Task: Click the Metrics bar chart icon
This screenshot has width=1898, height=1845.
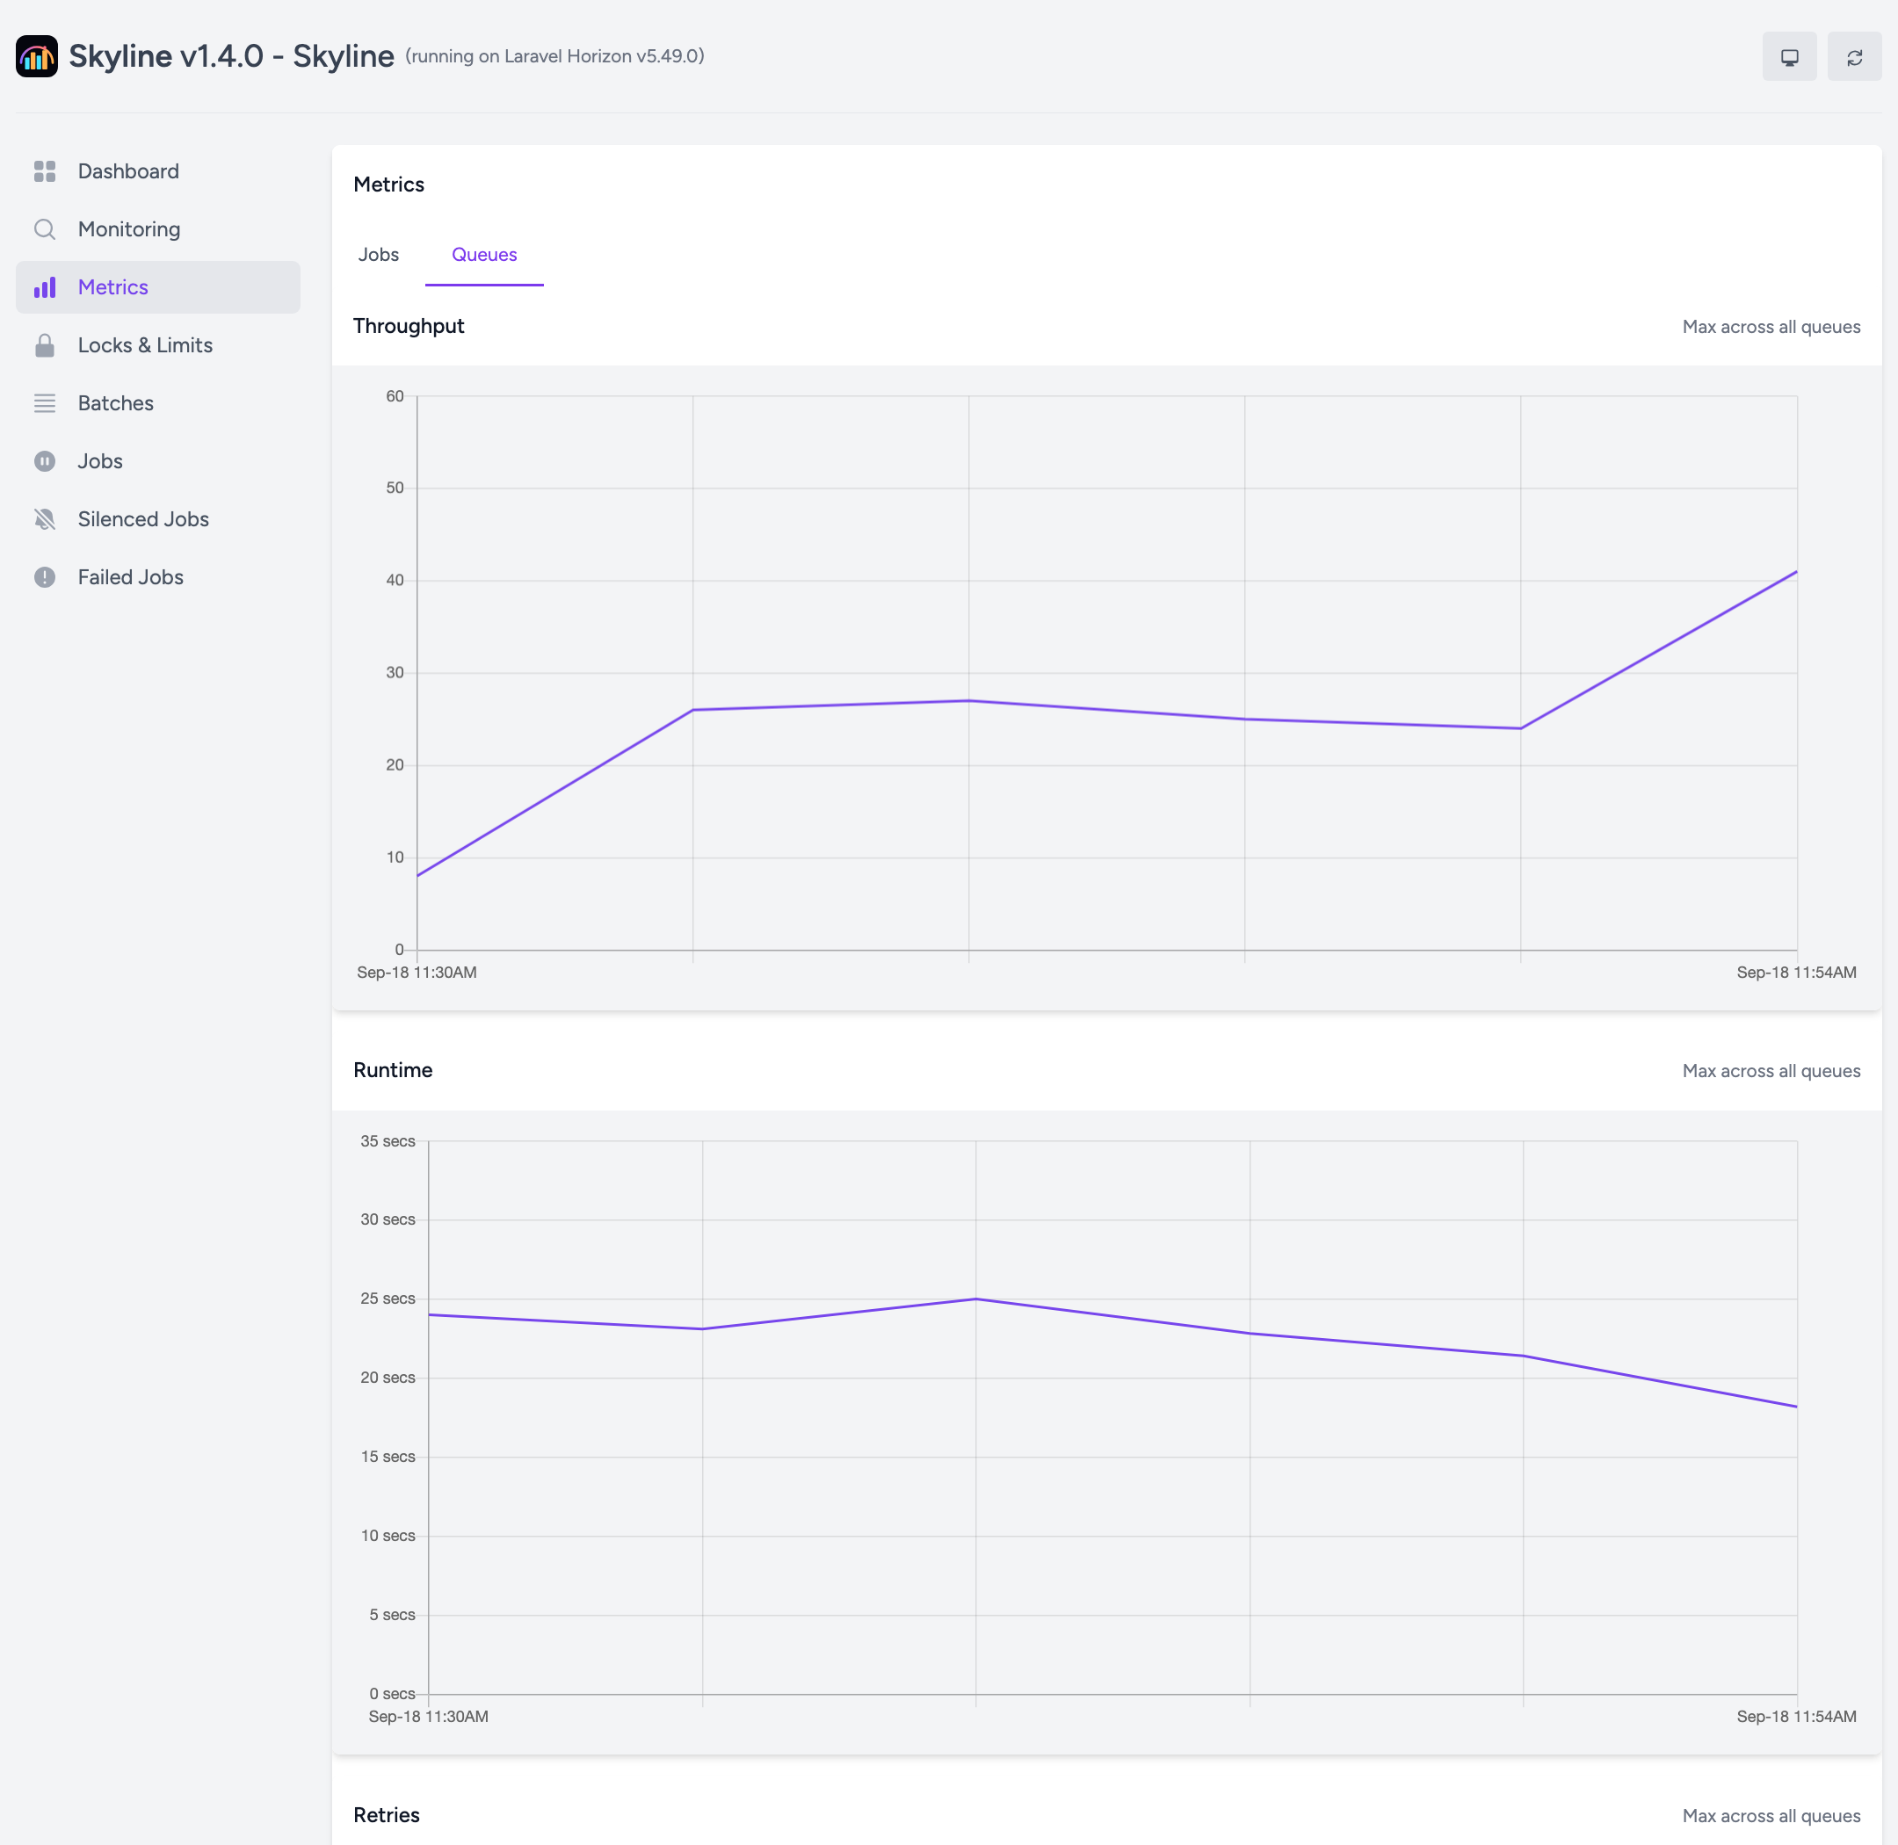Action: (x=45, y=288)
